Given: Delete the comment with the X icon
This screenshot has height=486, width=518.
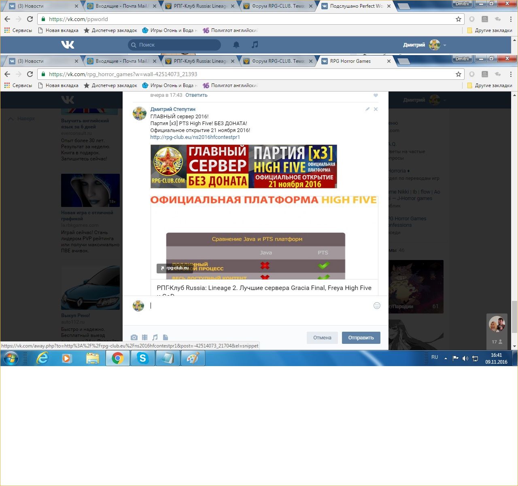Looking at the screenshot, I should 376,109.
